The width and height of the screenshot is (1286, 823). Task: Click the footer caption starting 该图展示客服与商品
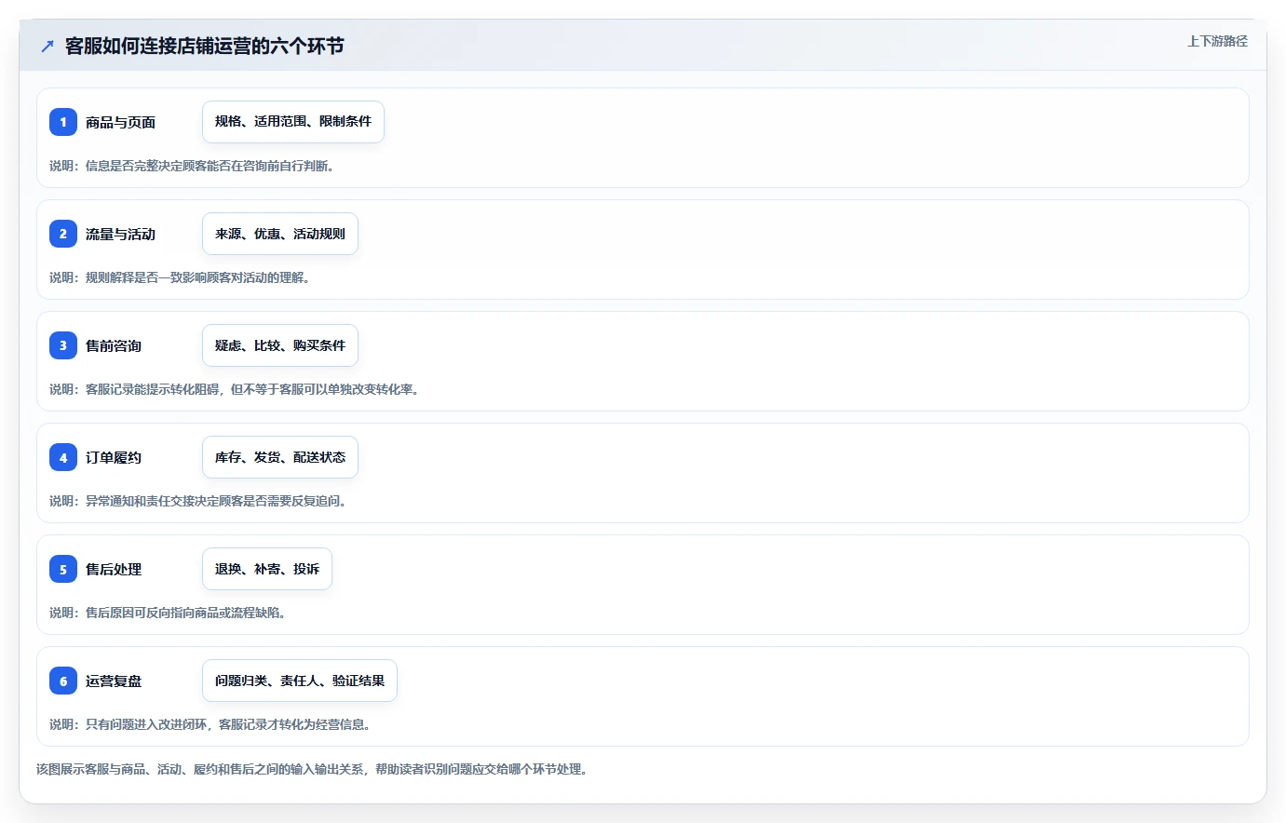point(312,769)
